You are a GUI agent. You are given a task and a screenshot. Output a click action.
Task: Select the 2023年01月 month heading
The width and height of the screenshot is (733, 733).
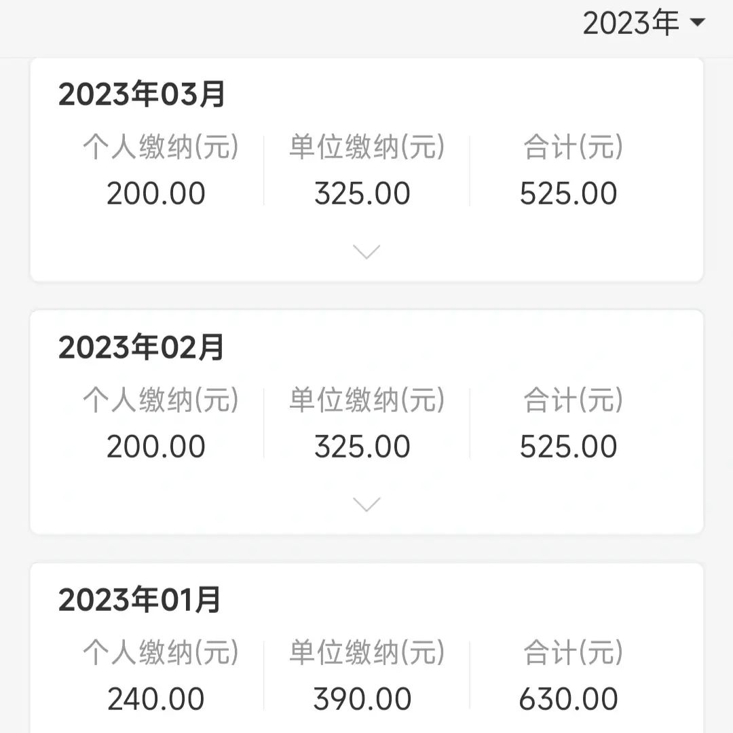(x=140, y=600)
